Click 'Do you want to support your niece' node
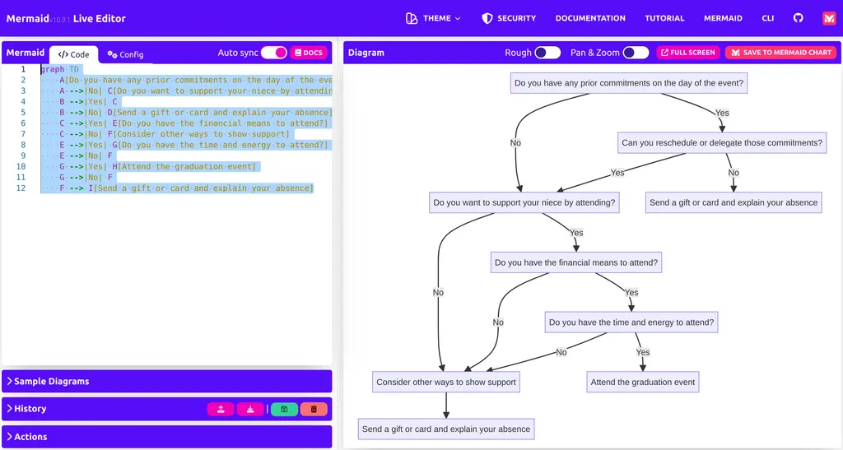The image size is (843, 450). coord(524,202)
